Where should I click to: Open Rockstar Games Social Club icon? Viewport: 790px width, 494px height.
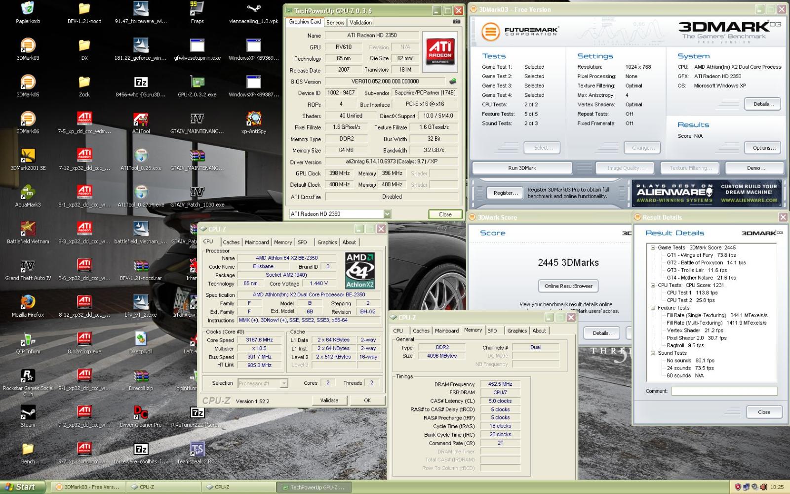(28, 382)
